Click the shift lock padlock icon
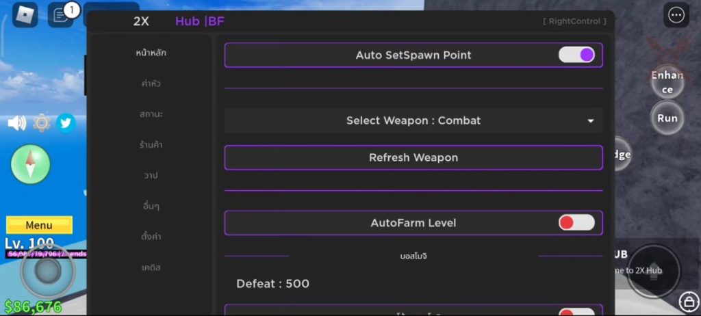Viewport: 701px width, 316px height. pyautogui.click(x=688, y=301)
